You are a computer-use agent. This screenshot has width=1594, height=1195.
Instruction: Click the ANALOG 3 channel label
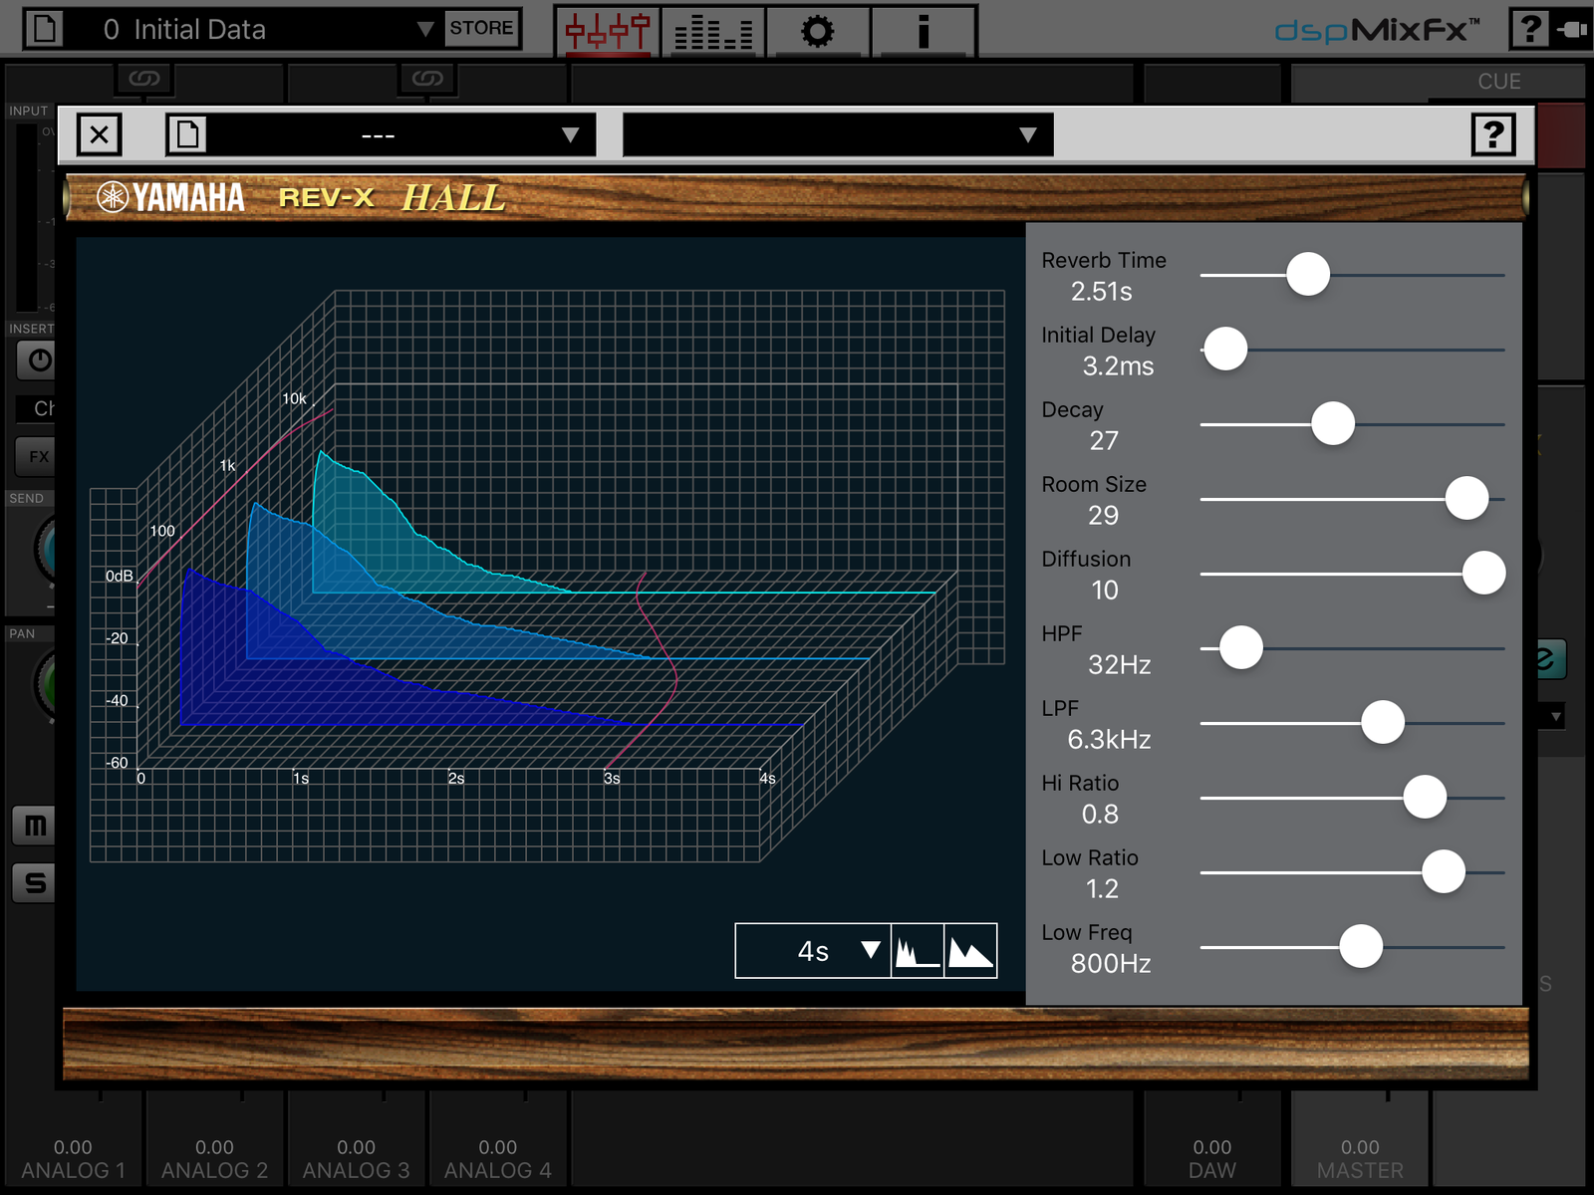[x=356, y=1171]
